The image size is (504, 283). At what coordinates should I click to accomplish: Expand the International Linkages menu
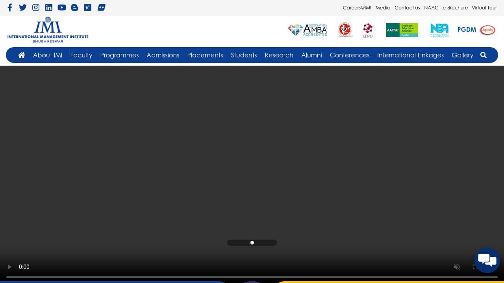pos(410,55)
